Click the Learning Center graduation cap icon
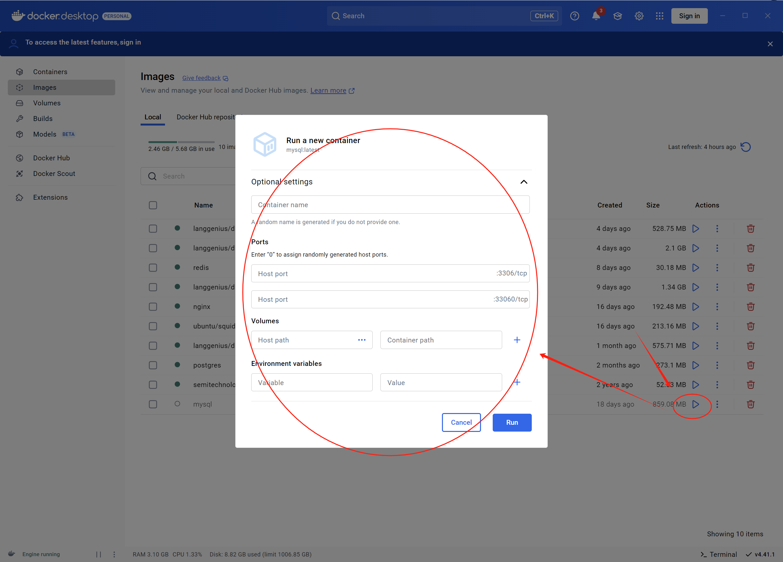783x562 pixels. click(x=617, y=16)
